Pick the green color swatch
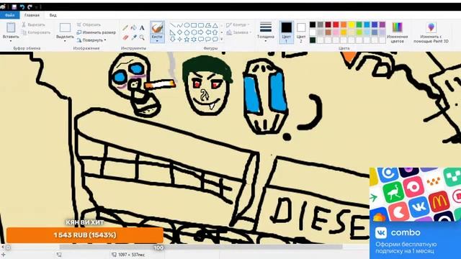 click(359, 24)
